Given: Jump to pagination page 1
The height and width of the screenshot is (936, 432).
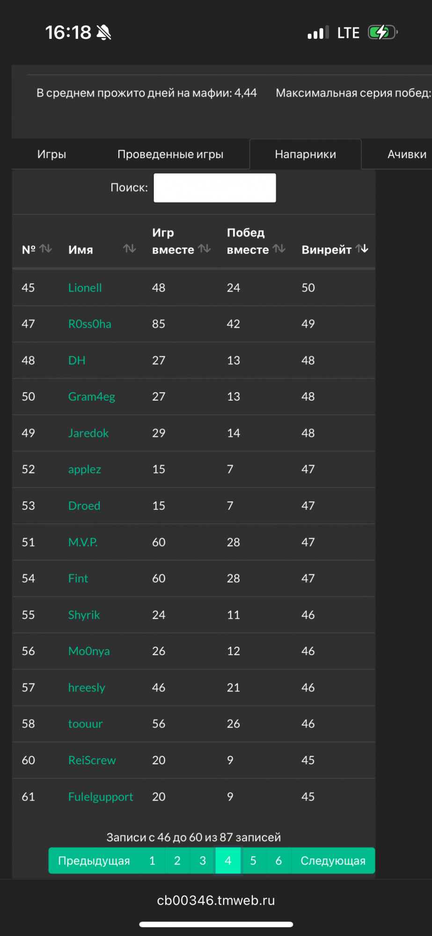Looking at the screenshot, I should (152, 861).
